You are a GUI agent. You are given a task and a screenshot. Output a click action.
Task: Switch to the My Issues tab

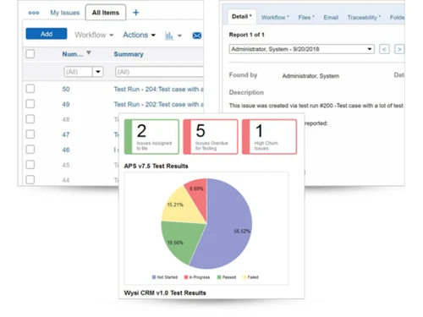tap(65, 13)
